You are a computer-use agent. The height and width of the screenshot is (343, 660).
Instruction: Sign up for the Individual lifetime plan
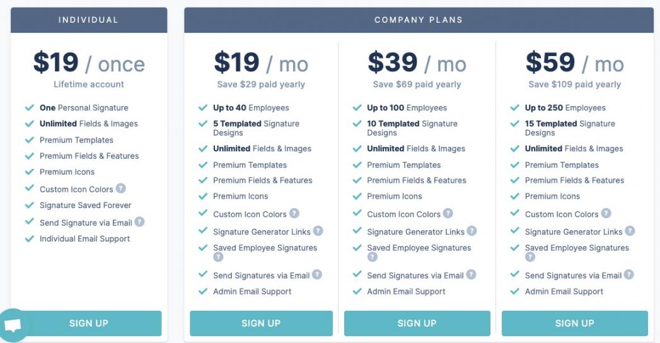point(89,323)
